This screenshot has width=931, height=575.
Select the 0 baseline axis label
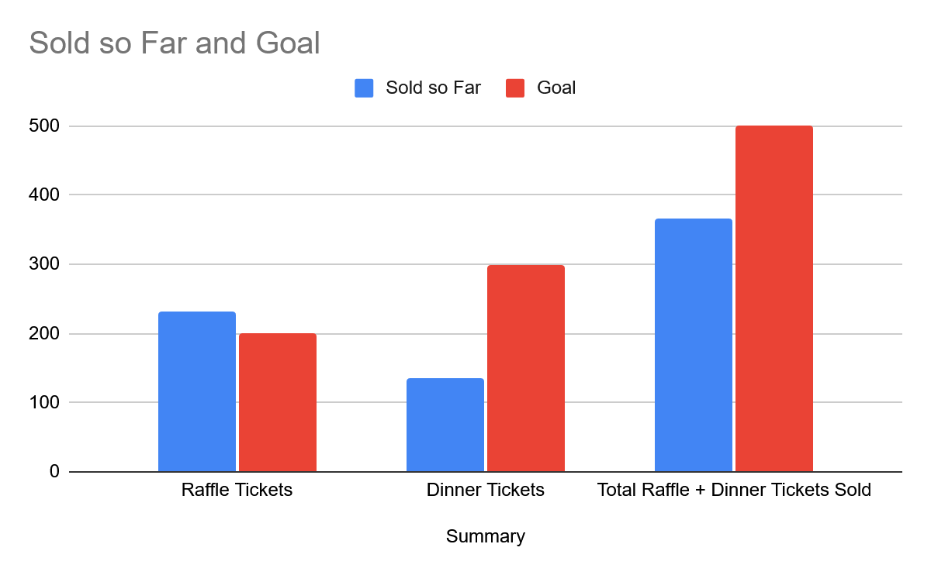coord(54,471)
